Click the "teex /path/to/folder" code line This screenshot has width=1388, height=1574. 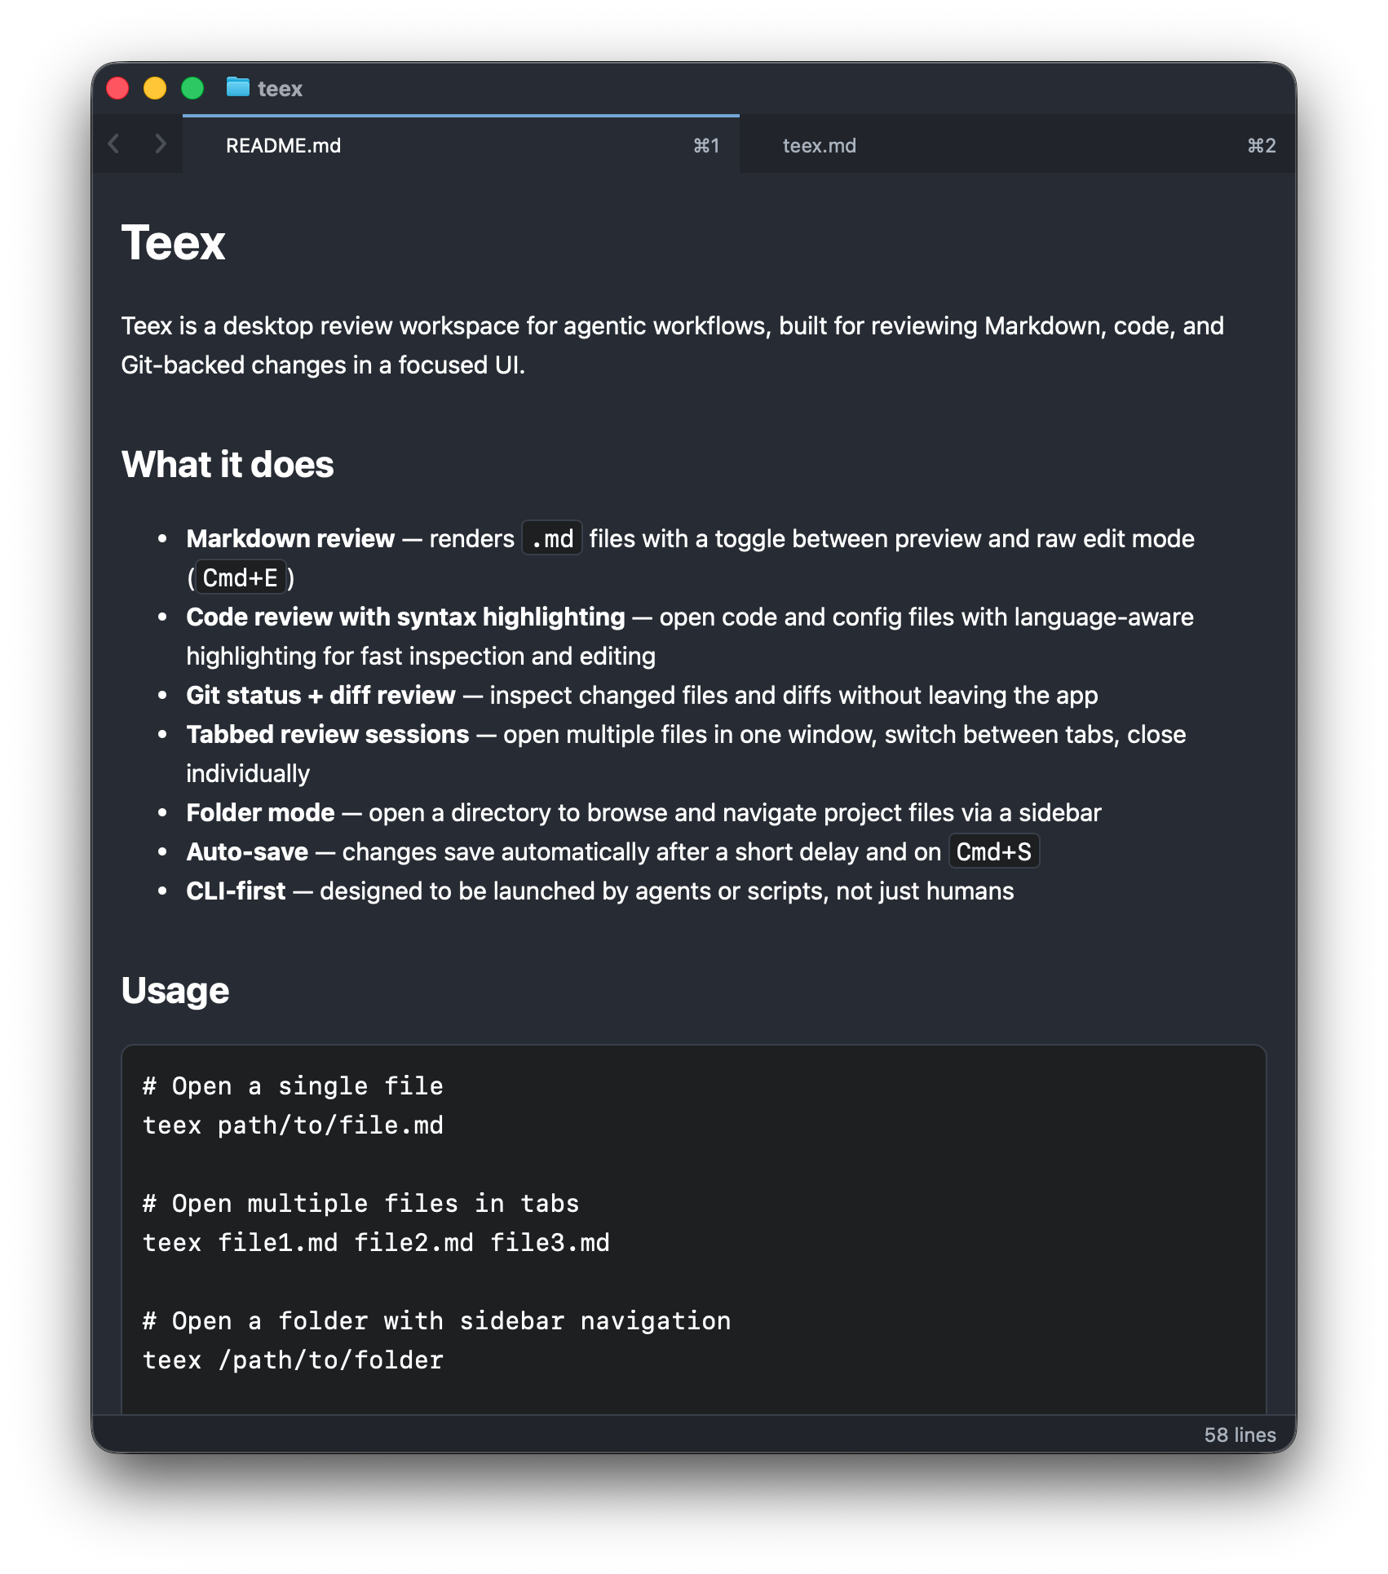pos(293,1360)
